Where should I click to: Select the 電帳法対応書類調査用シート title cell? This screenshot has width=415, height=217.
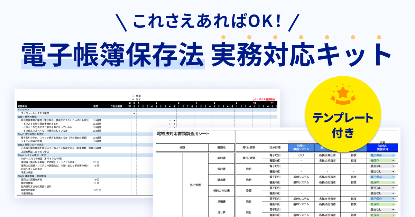point(183,133)
